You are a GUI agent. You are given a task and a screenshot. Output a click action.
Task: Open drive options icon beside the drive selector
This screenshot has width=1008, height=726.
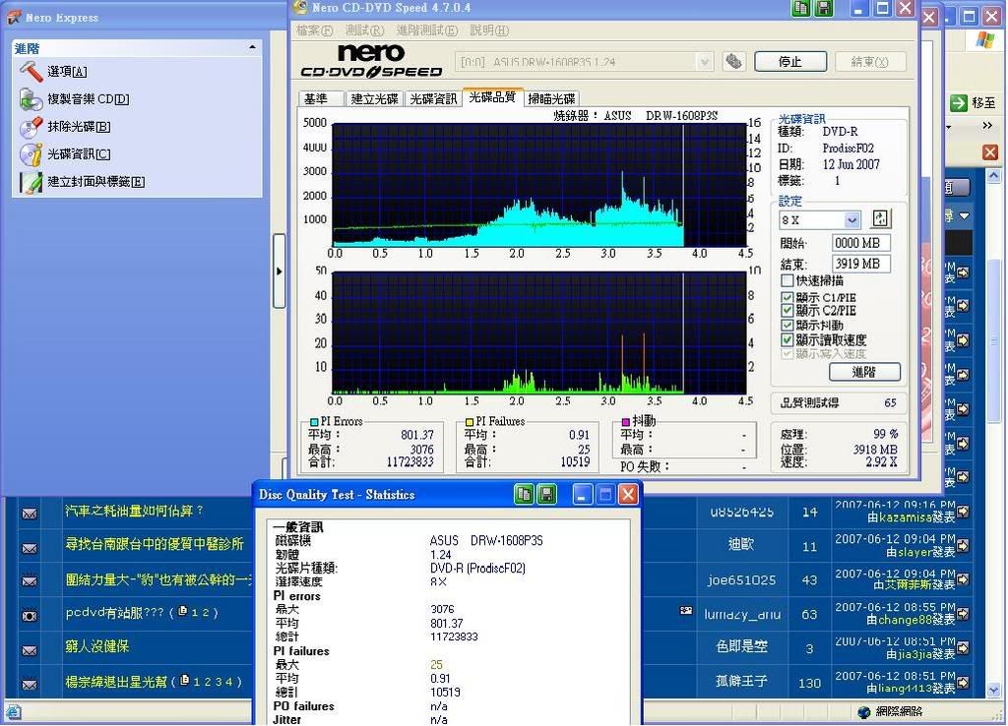733,62
